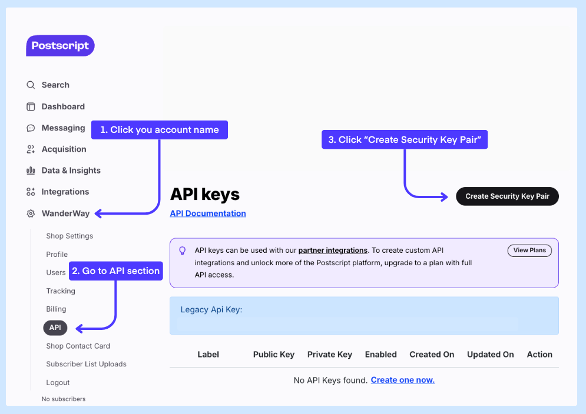Open the Billing page
The width and height of the screenshot is (586, 414).
[x=56, y=309]
